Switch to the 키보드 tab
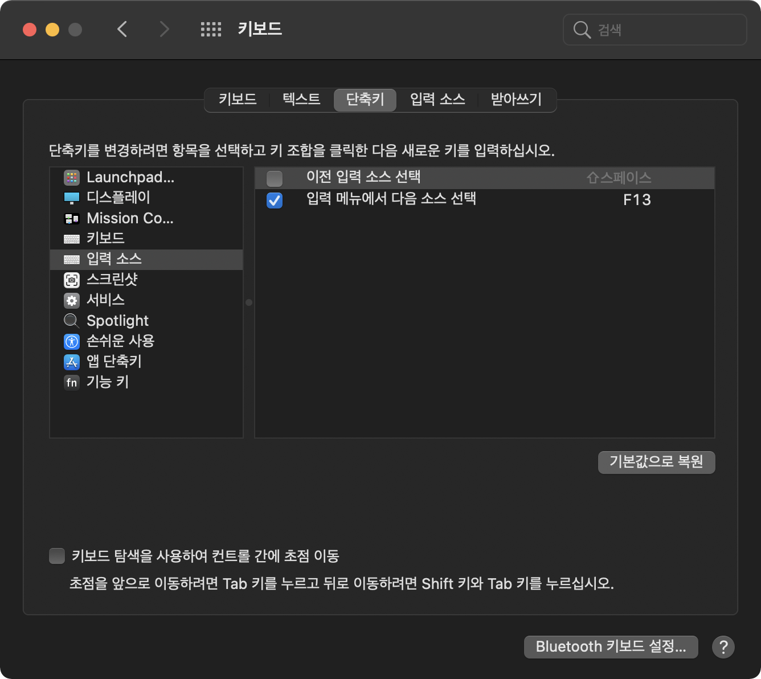This screenshot has width=761, height=679. tap(238, 100)
